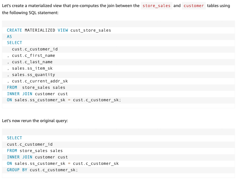This screenshot has width=238, height=183.
Task: Click the MATERIALIZED word in the SQL statement
Action: (40, 30)
